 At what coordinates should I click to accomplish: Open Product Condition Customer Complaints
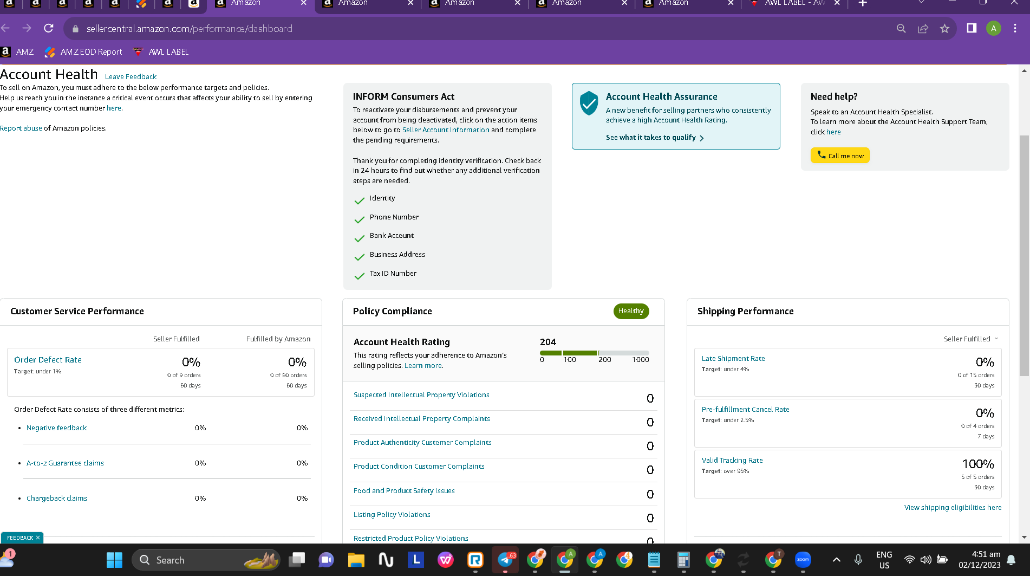click(x=419, y=467)
